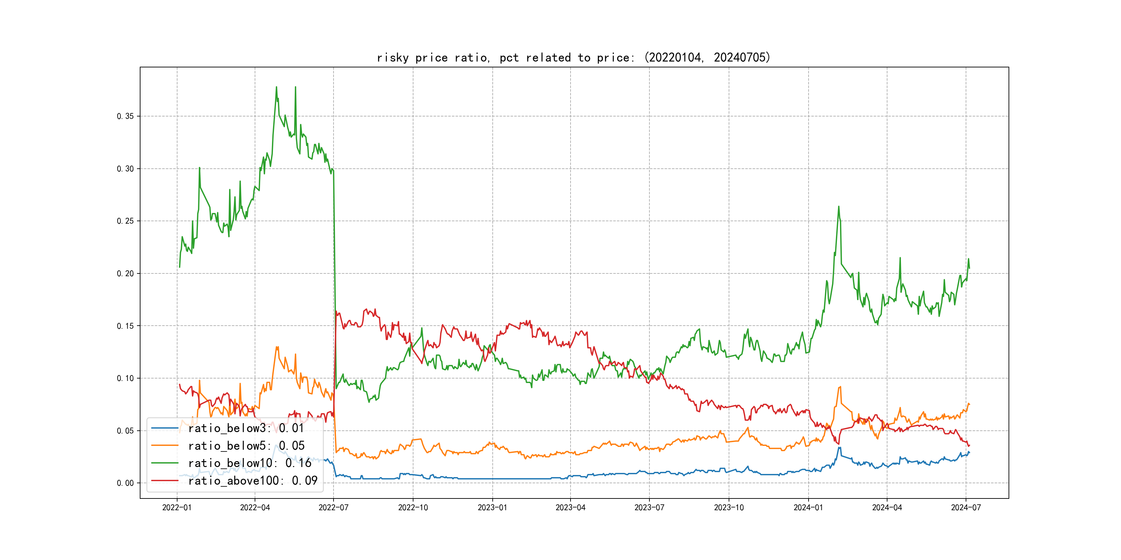The image size is (1121, 560).
Task: Click the chart title text
Action: point(573,57)
